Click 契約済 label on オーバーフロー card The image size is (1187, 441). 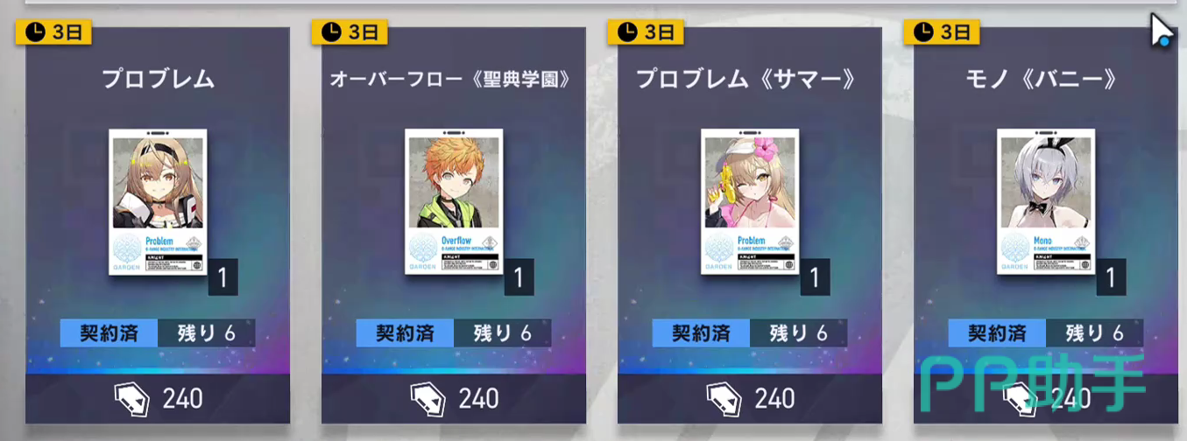tap(406, 333)
